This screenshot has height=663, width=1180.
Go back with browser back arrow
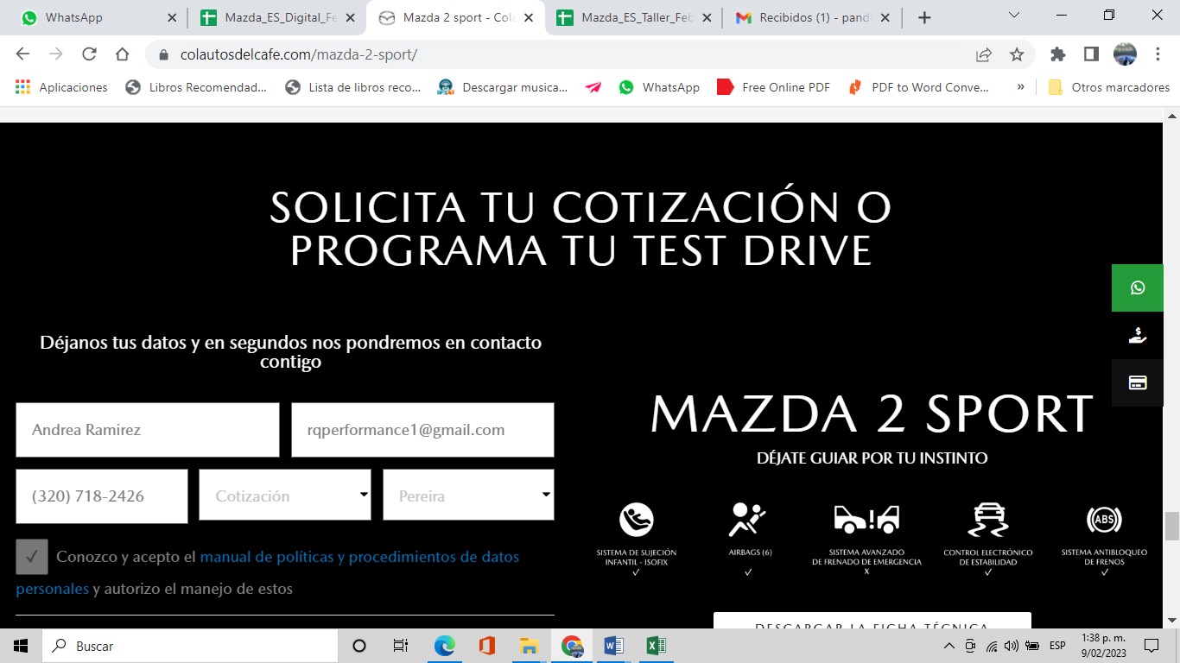(22, 54)
